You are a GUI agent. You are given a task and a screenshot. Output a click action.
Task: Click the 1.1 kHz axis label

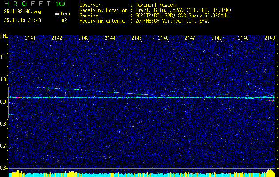point(4,58)
